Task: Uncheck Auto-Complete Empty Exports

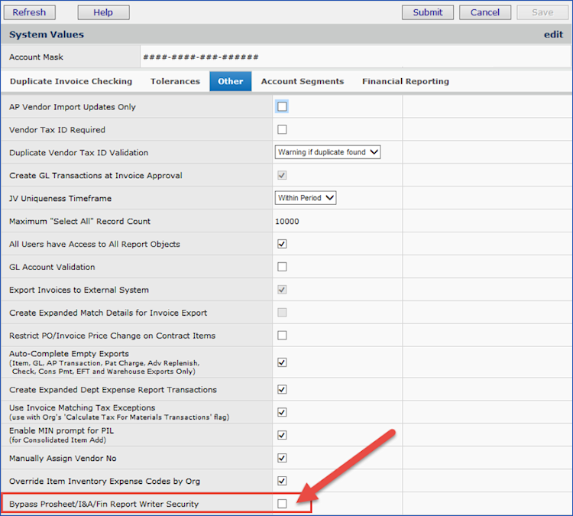Action: (282, 362)
